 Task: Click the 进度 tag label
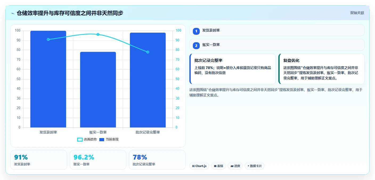click(x=237, y=166)
